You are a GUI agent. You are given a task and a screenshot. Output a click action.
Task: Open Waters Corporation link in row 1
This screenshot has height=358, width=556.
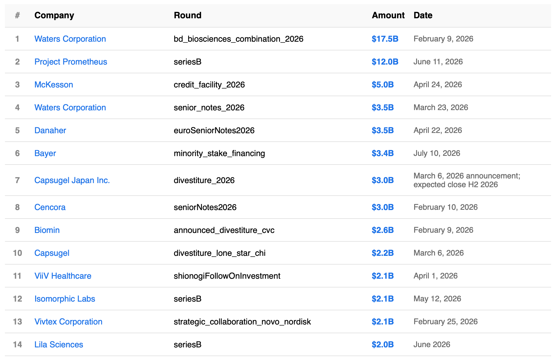[x=70, y=39]
